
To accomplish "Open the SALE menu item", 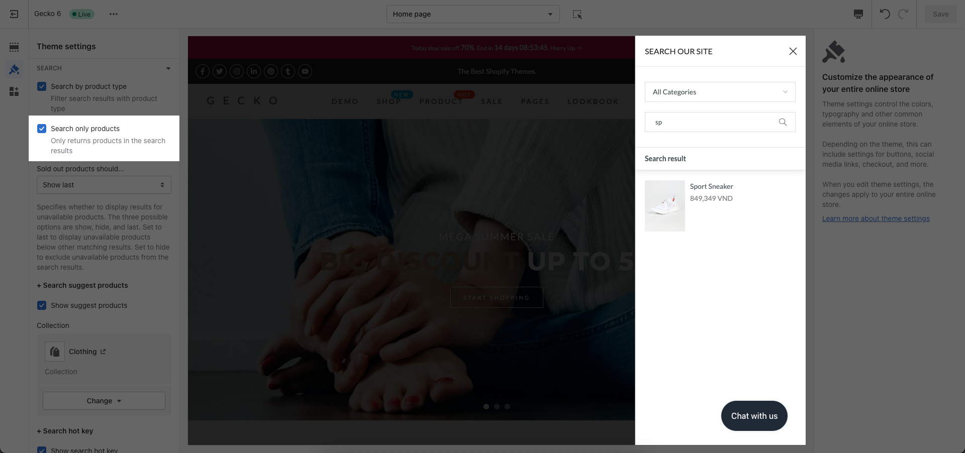I will tap(492, 101).
